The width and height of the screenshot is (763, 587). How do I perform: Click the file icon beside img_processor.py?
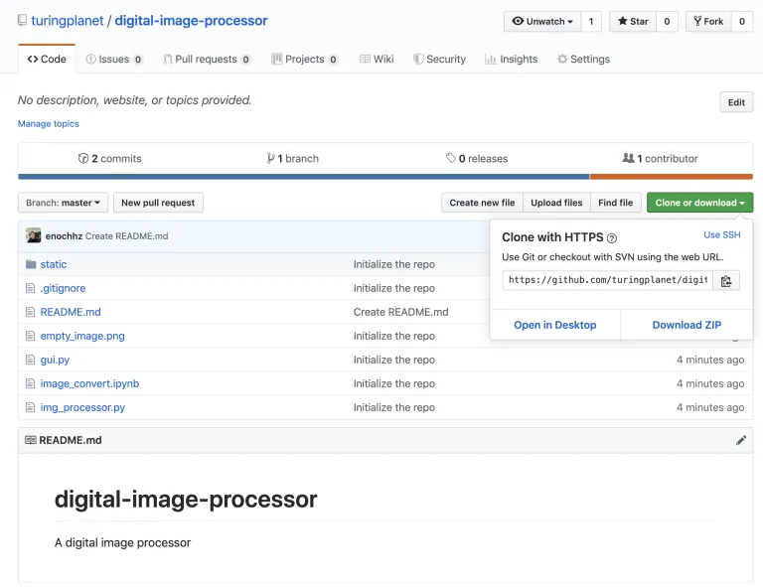30,407
